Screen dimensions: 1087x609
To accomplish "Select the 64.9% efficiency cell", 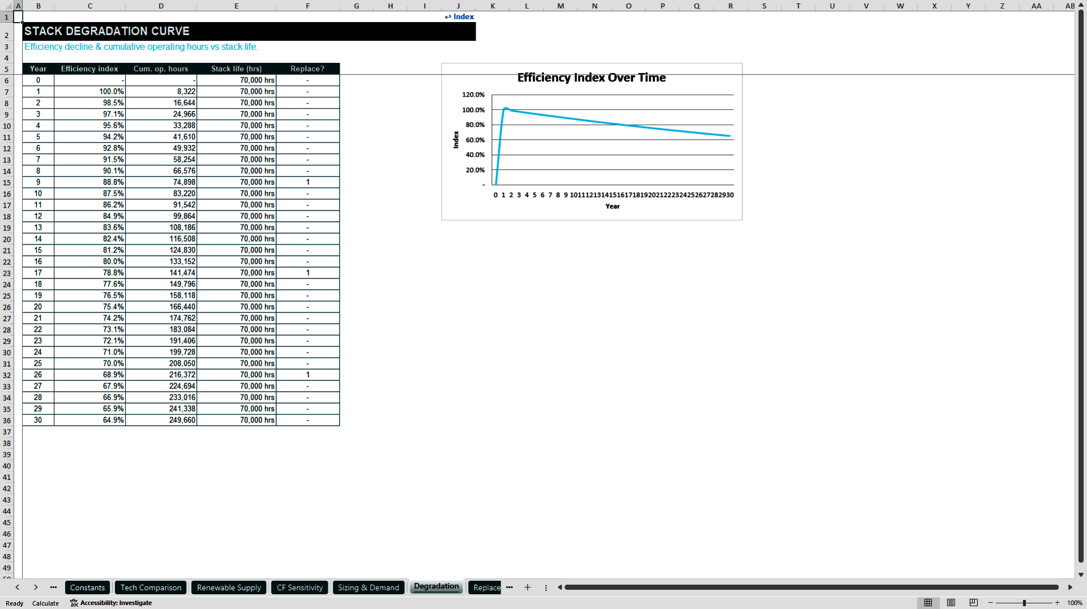I will [89, 419].
